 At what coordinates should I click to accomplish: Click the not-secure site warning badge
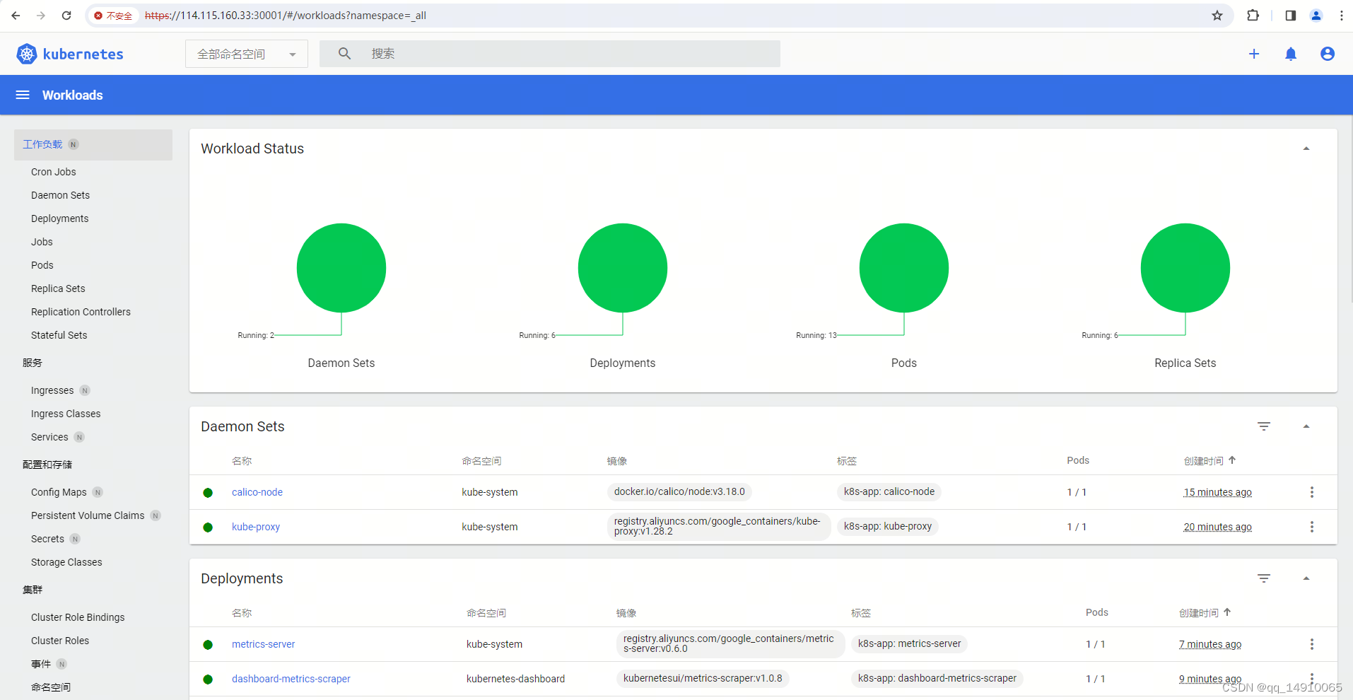pyautogui.click(x=113, y=16)
